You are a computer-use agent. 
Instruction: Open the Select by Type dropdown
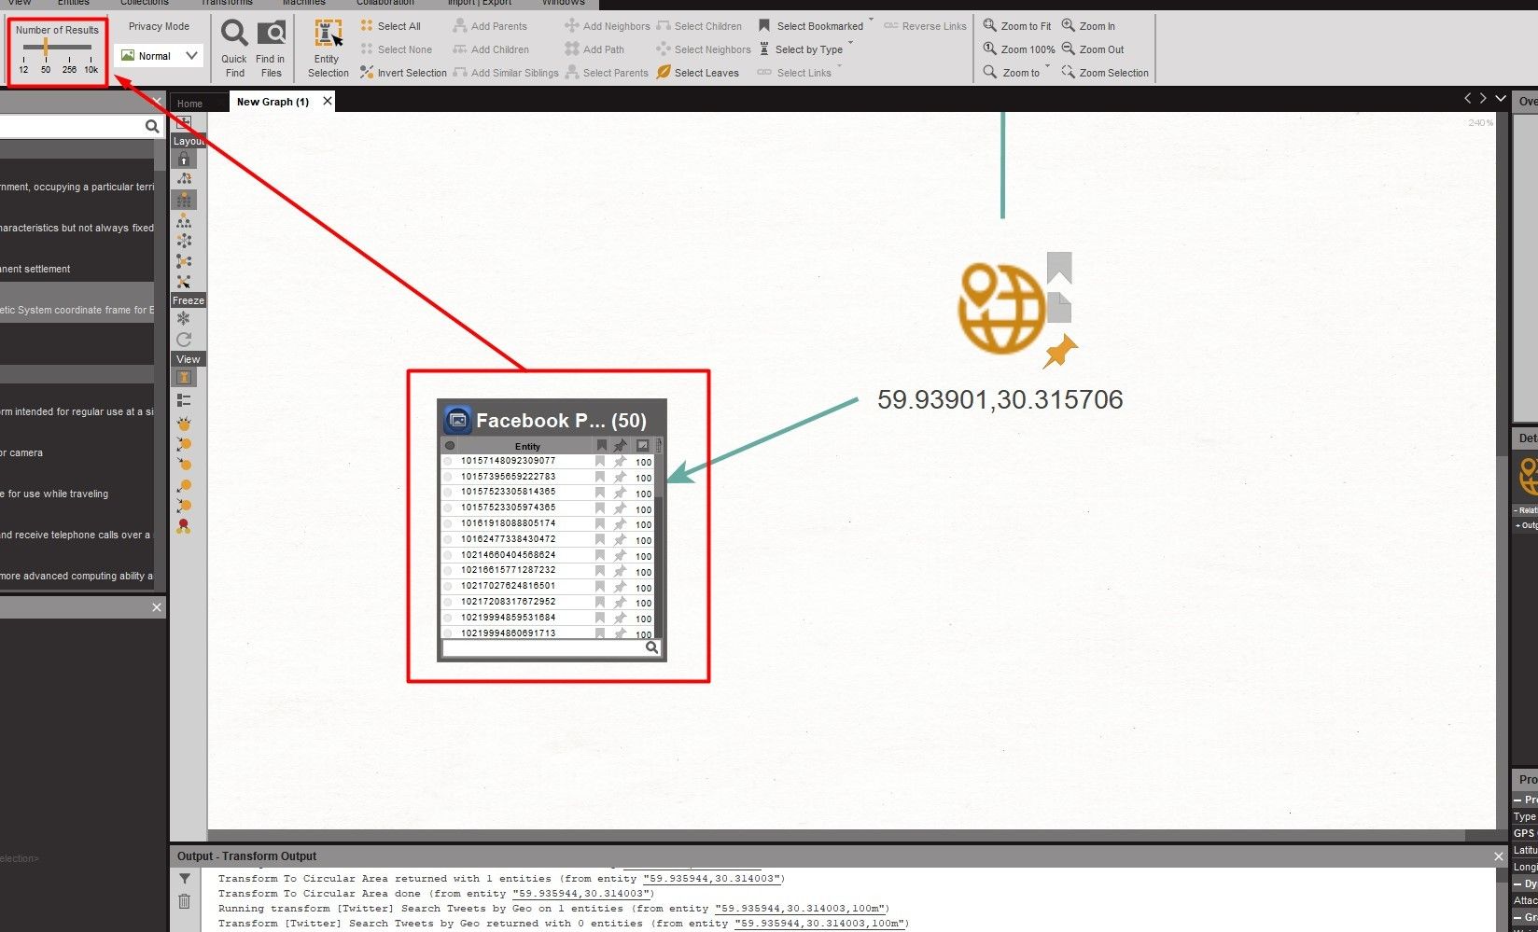(851, 43)
